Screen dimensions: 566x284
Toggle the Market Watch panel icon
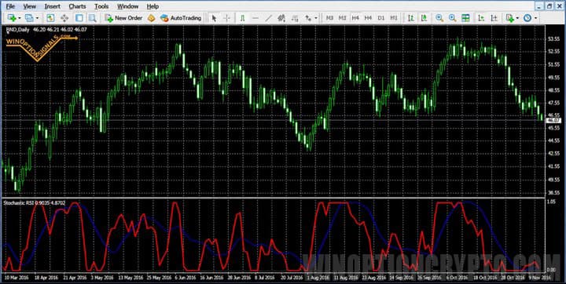(x=50, y=18)
